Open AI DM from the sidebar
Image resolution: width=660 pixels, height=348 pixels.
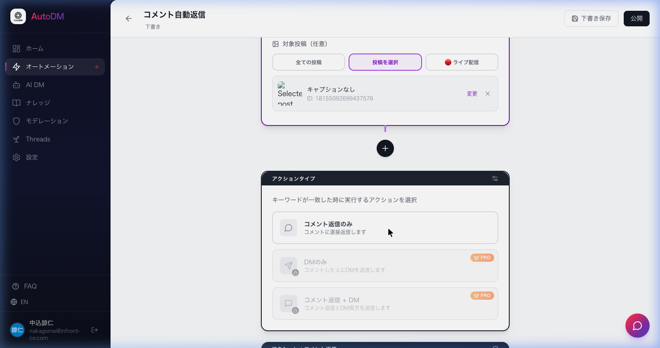tap(35, 85)
